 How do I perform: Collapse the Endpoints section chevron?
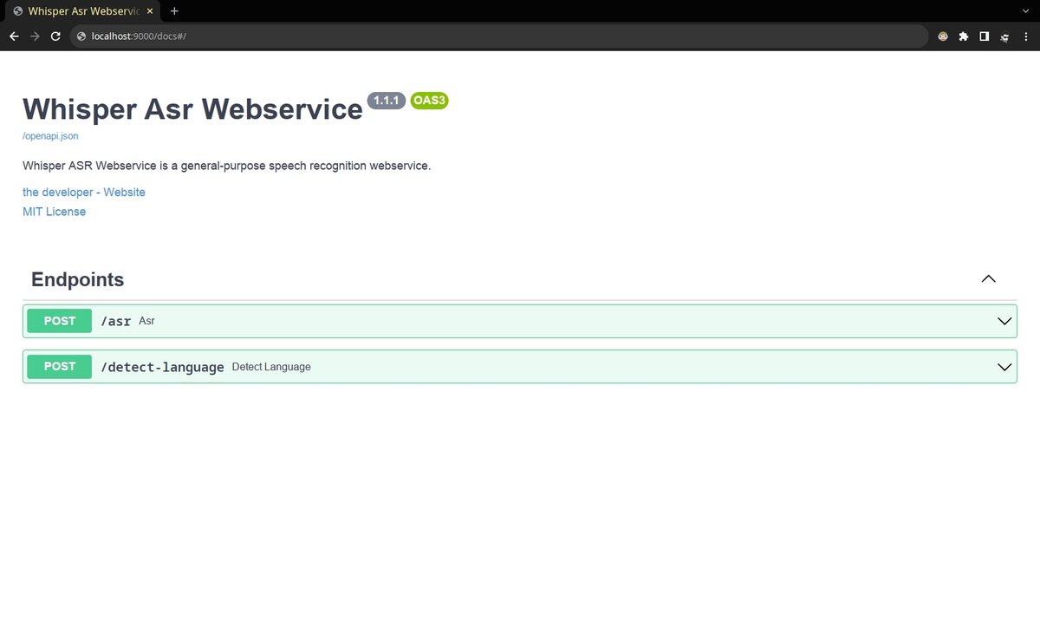click(988, 279)
